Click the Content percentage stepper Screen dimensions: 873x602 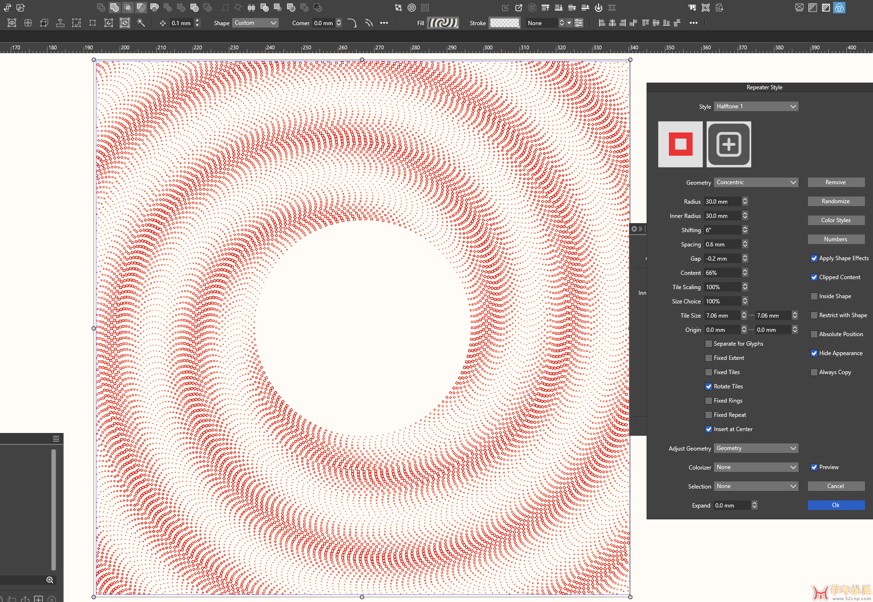click(745, 273)
